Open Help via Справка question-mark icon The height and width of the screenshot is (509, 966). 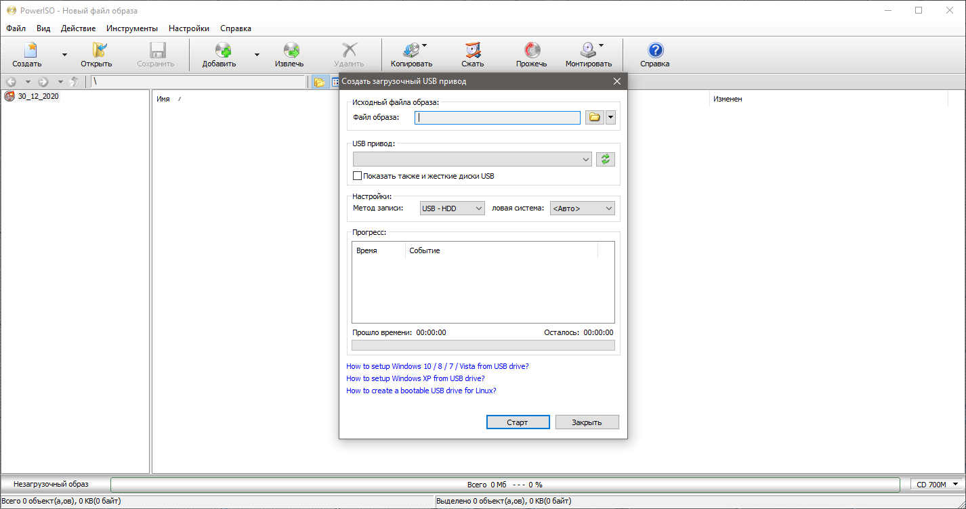[x=655, y=51]
